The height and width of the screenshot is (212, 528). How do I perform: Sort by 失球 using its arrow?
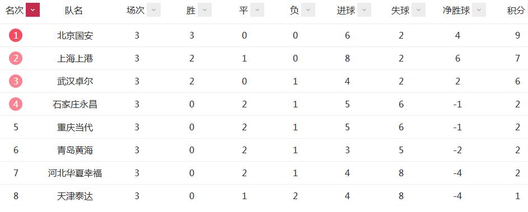pyautogui.click(x=419, y=10)
